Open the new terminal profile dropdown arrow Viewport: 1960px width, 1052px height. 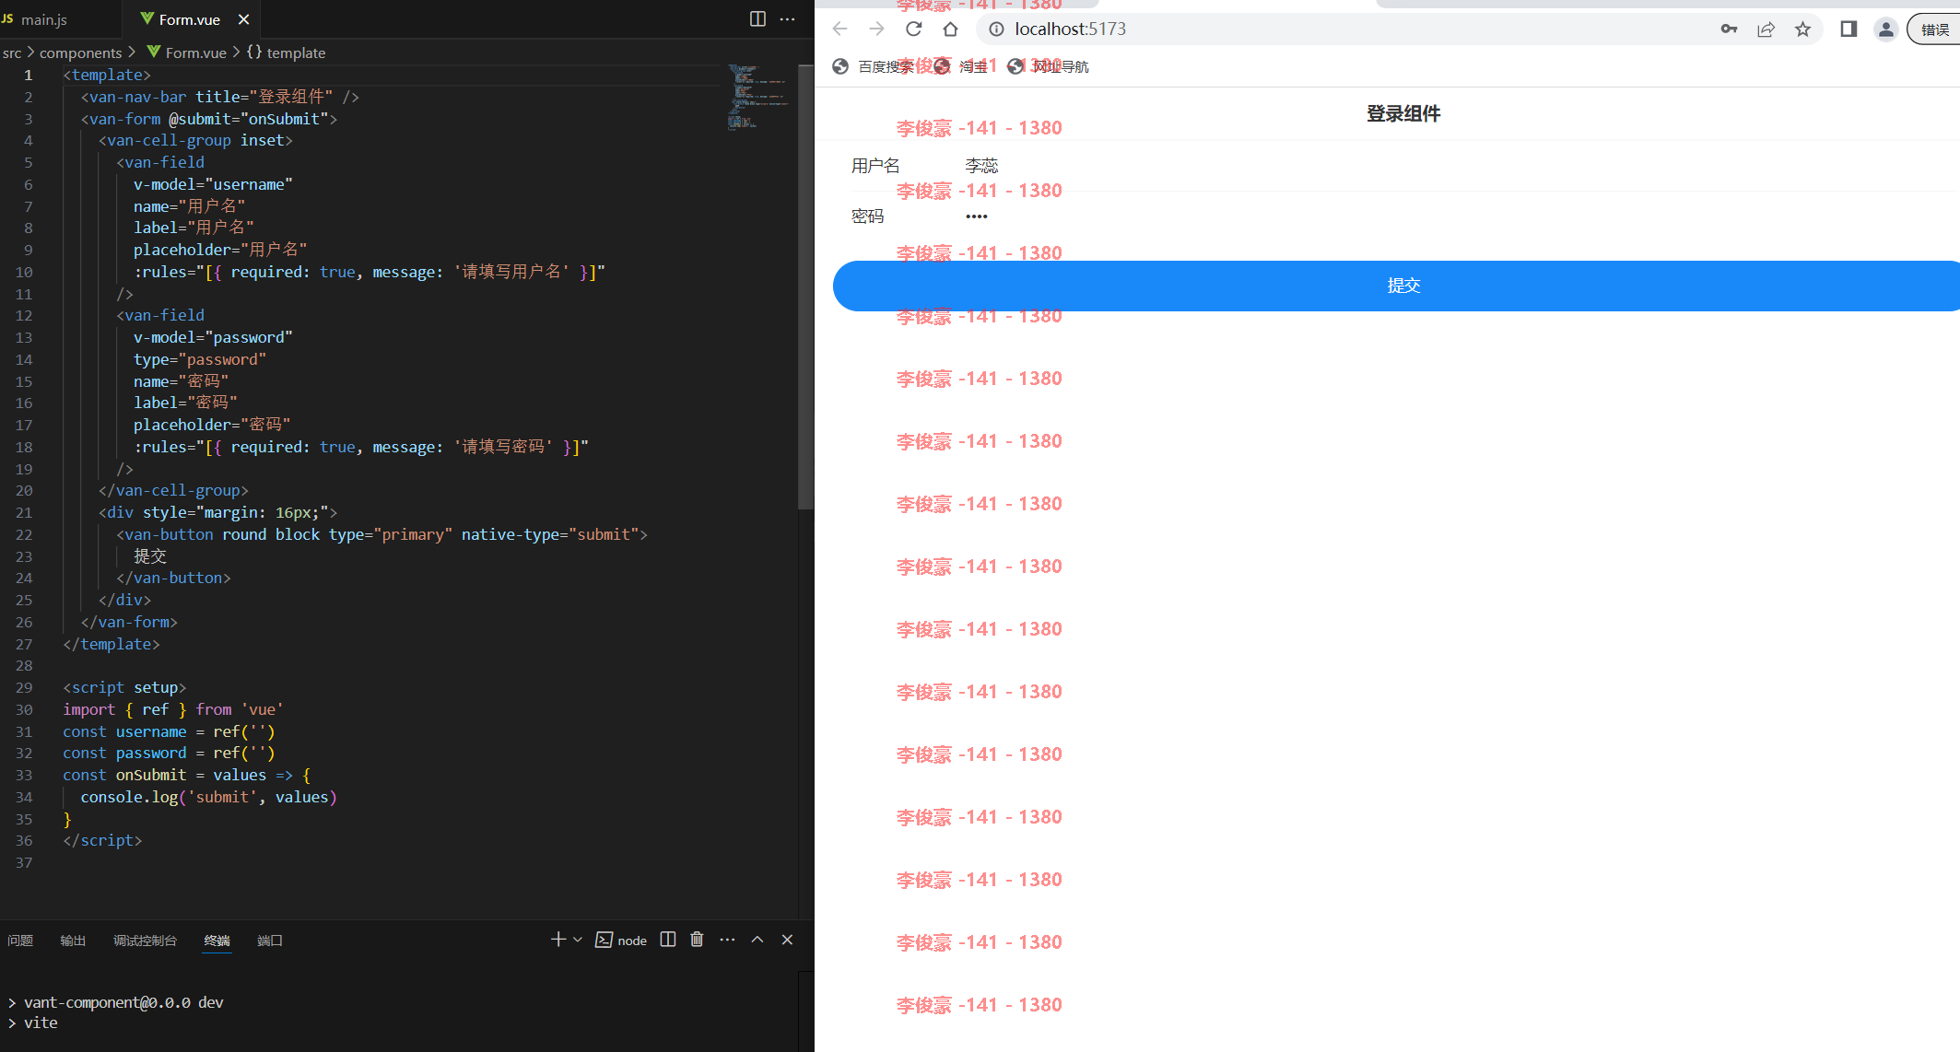[578, 940]
